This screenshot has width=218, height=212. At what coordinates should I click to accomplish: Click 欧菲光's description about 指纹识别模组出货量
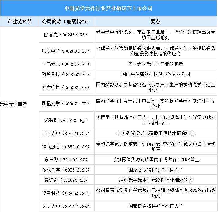(156, 35)
